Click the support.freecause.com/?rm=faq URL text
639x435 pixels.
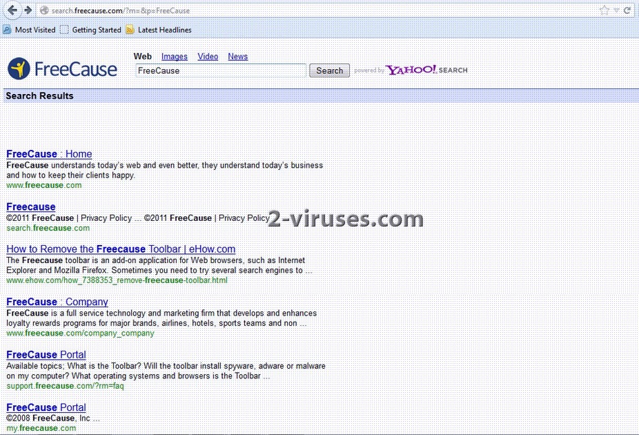pos(65,386)
